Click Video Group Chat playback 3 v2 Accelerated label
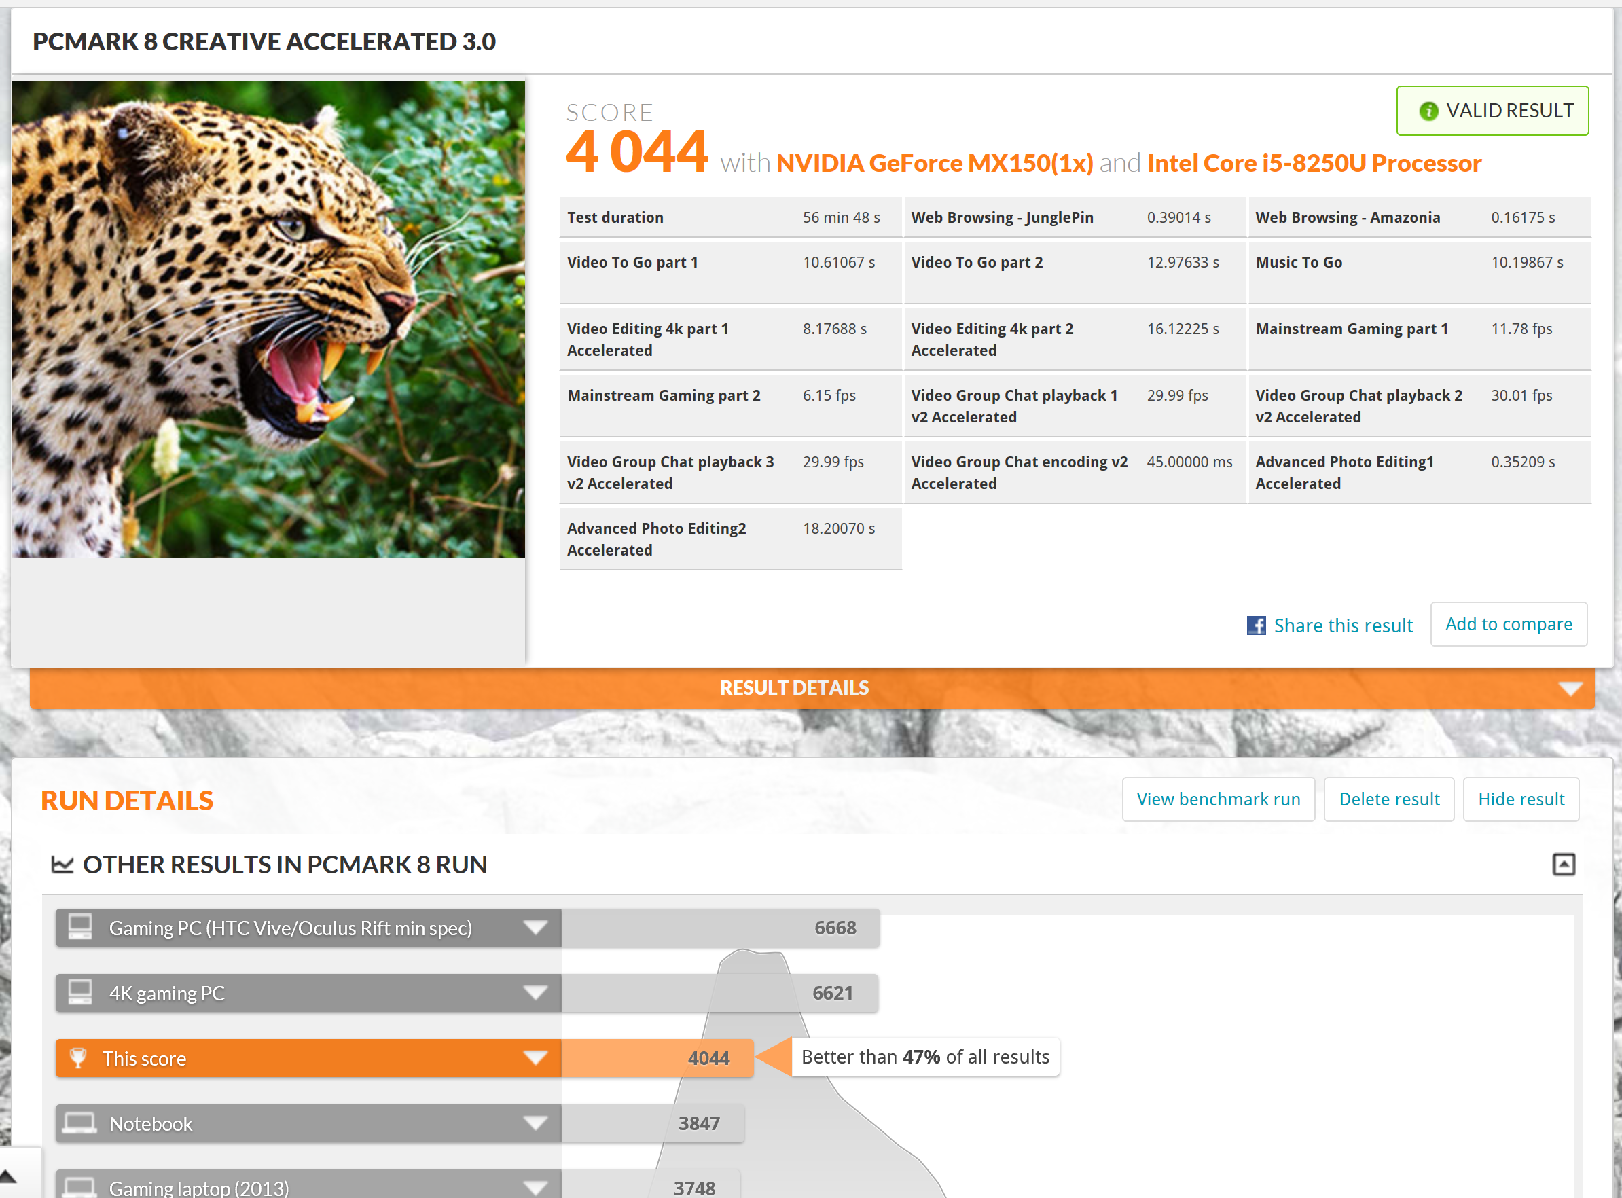This screenshot has height=1198, width=1622. (x=670, y=473)
